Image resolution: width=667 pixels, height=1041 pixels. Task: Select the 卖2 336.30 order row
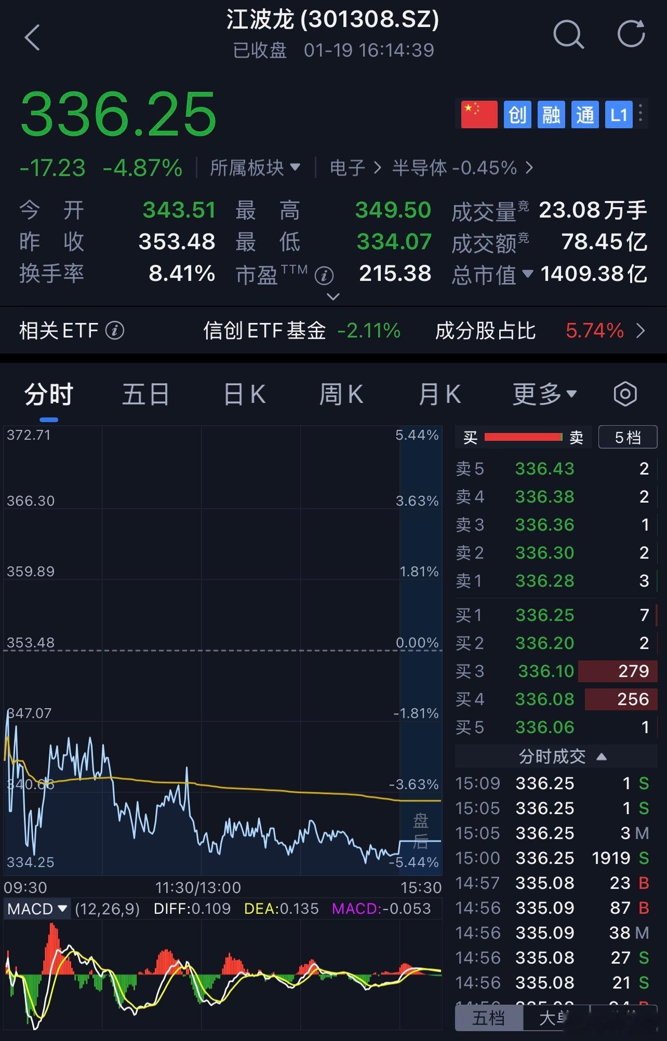click(556, 552)
